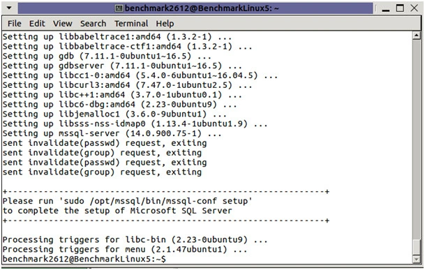This screenshot has height=270, width=425.
Task: Click the scrollbar up arrow
Action: (417, 36)
